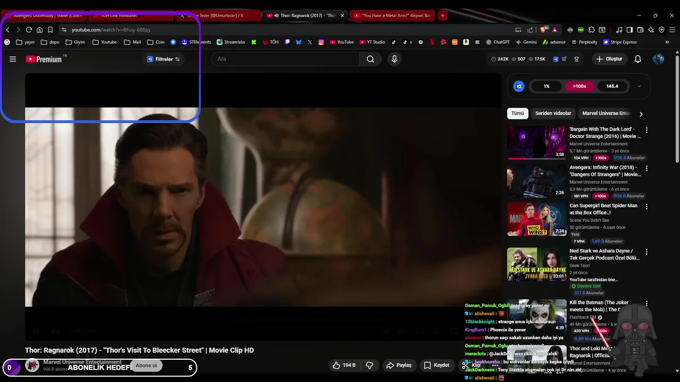Open the YouTube guide hamburger menu

(13, 59)
